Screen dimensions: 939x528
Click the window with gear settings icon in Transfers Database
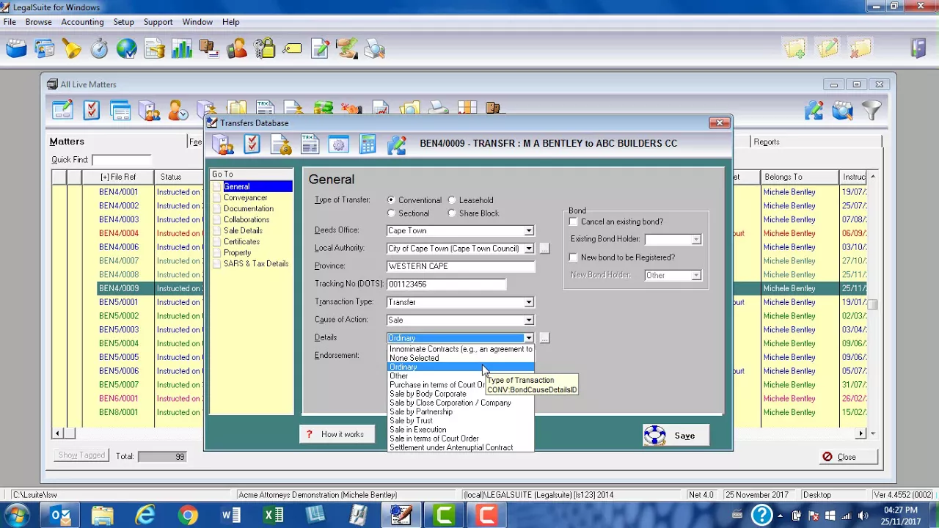point(338,144)
